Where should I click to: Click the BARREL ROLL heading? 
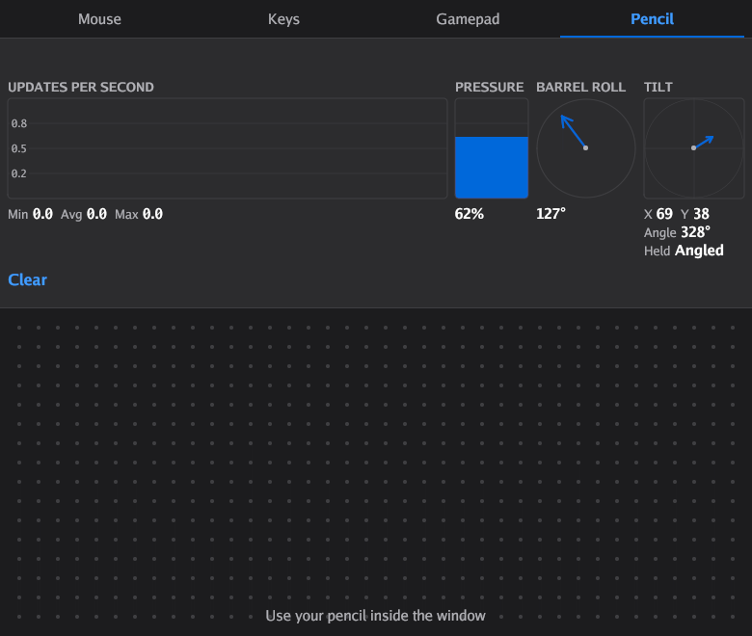point(580,88)
